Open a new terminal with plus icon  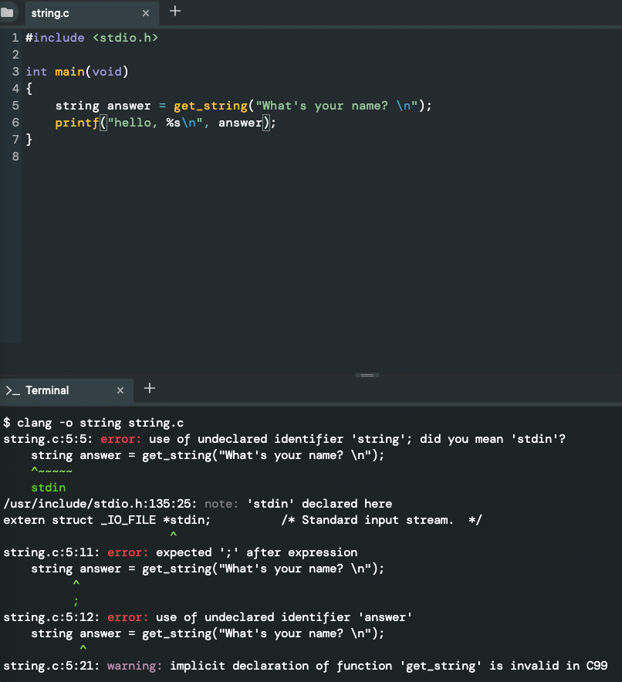tap(150, 388)
